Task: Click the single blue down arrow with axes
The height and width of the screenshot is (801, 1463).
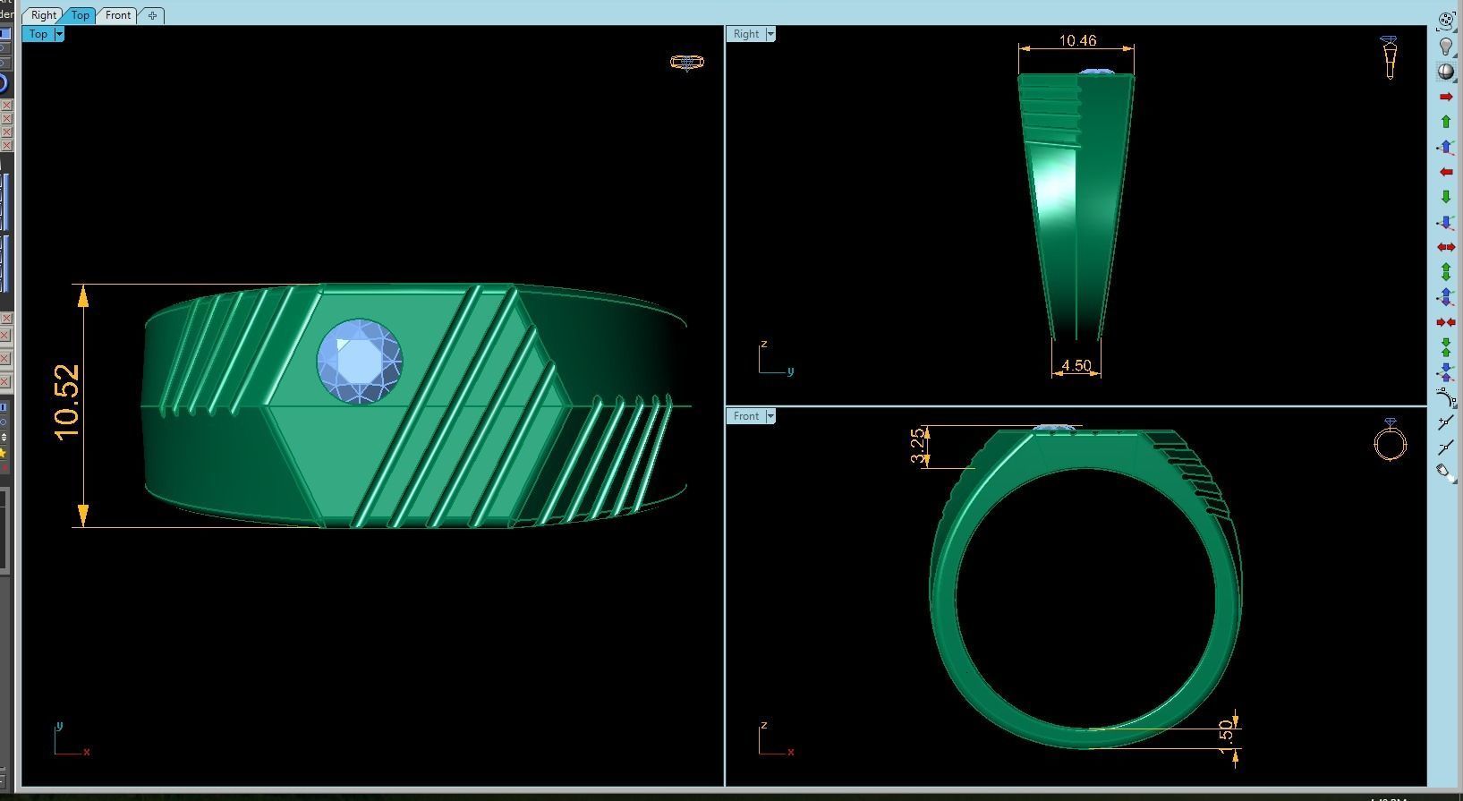Action: pos(1446,222)
